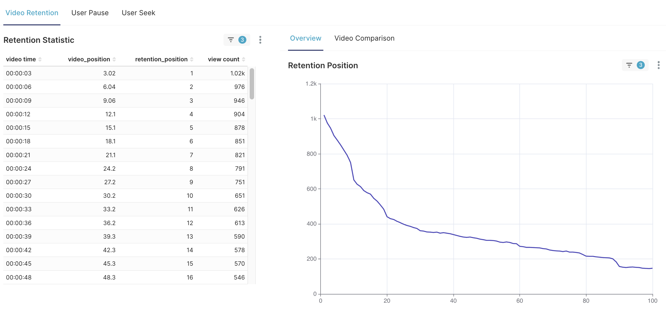Open the Retention Statistic filter icon
This screenshot has width=666, height=311.
click(231, 40)
